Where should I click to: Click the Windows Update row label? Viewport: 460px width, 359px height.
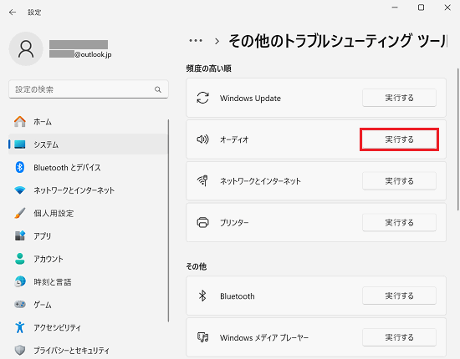[250, 98]
